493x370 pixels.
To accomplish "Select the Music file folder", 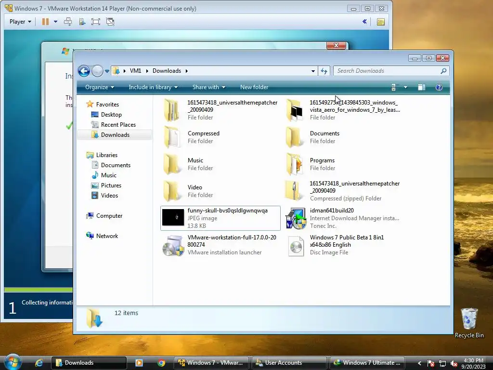I will (220, 164).
